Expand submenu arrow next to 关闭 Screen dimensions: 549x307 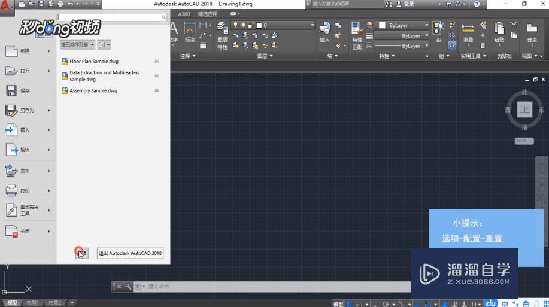48,231
